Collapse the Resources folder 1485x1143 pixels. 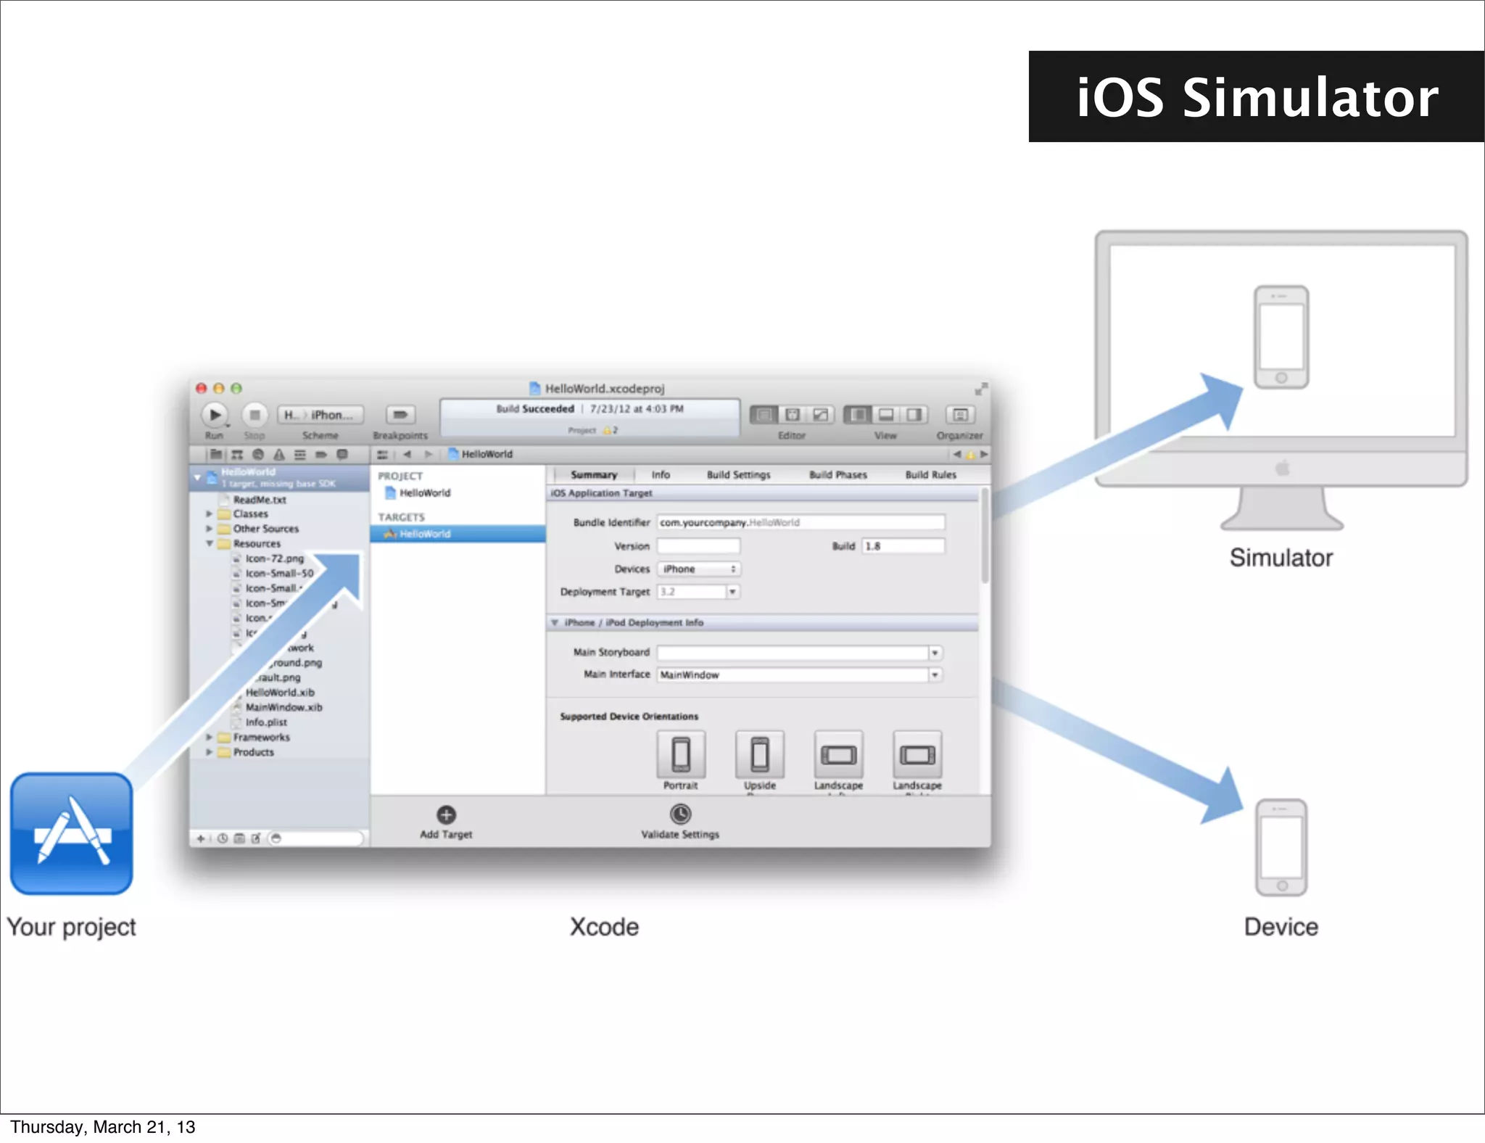tap(210, 544)
